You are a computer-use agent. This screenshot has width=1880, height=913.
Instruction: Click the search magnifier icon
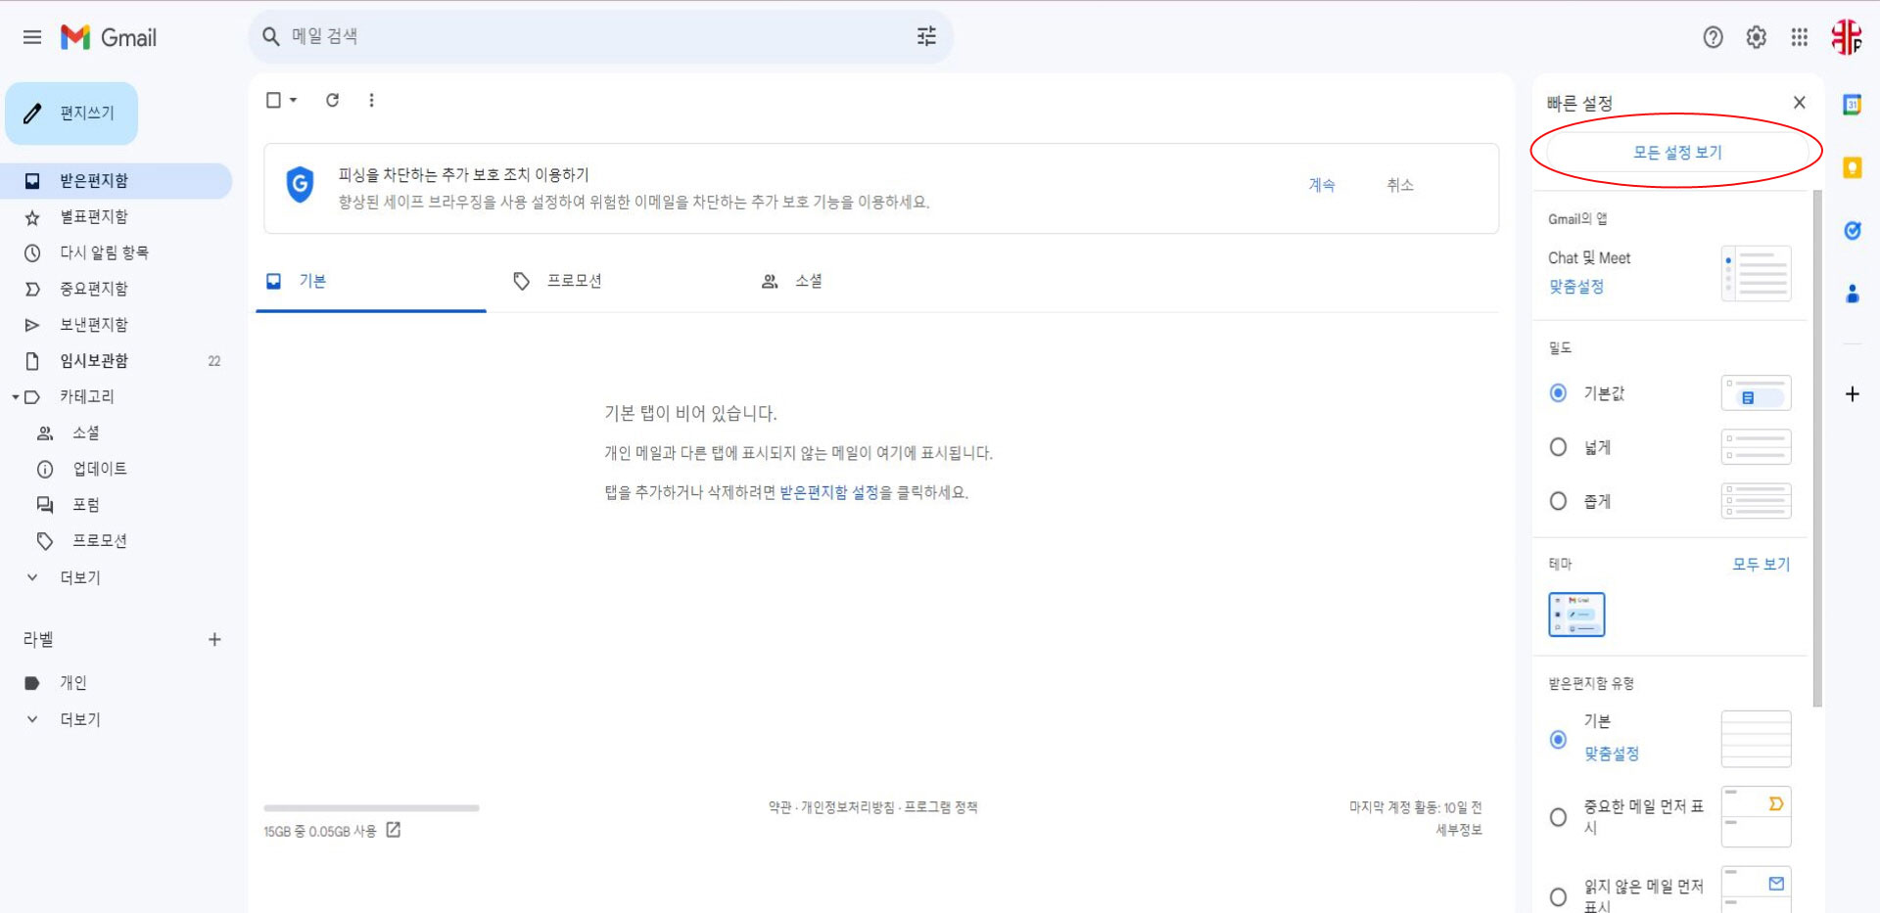point(271,36)
